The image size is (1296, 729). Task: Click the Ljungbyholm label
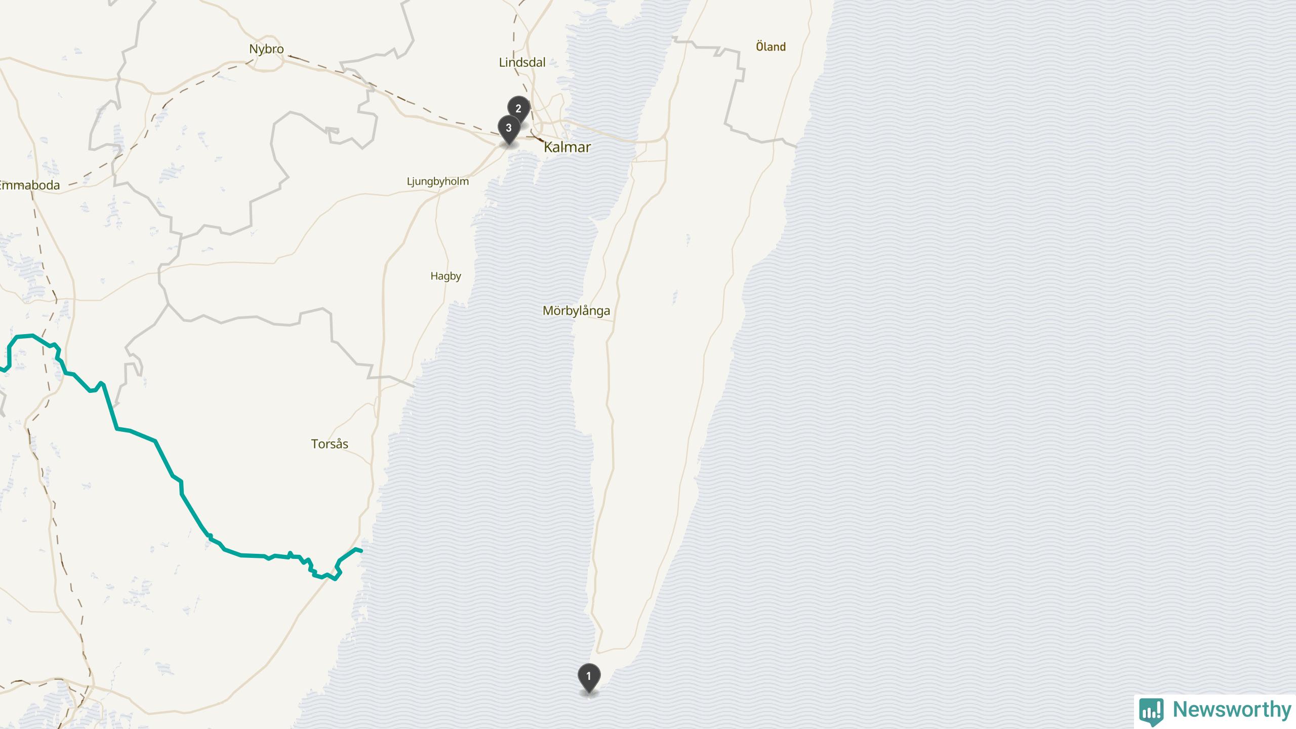438,181
